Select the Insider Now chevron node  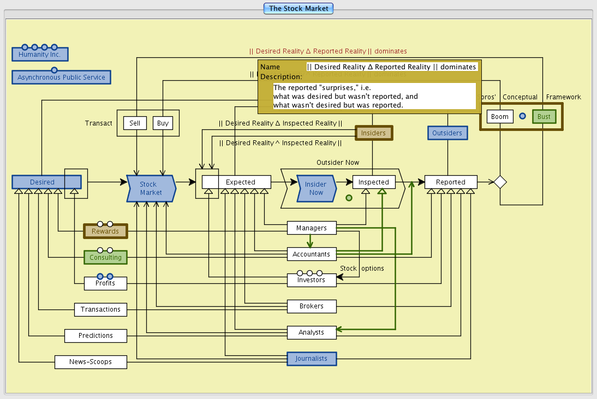pyautogui.click(x=316, y=189)
